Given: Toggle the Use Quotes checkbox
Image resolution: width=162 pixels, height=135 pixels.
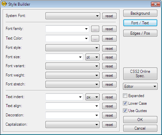Looking at the screenshot, I should click(x=125, y=110).
